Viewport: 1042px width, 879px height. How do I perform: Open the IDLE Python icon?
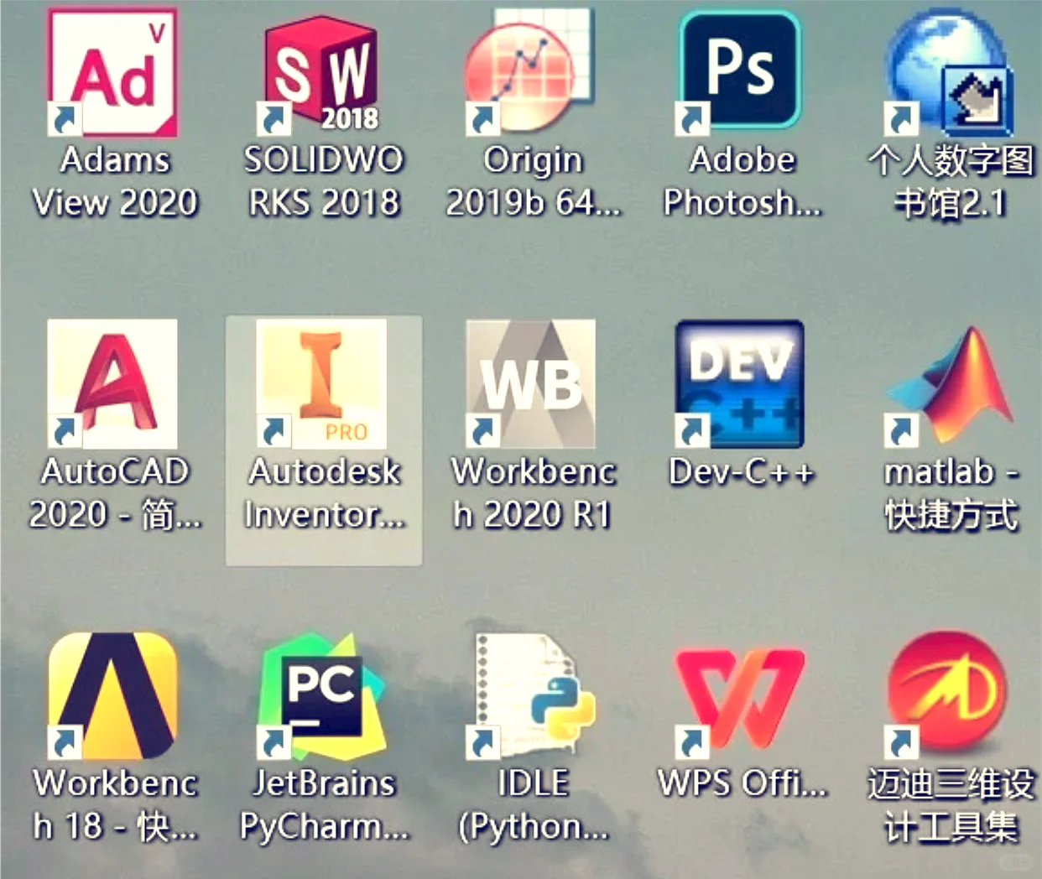coord(532,695)
